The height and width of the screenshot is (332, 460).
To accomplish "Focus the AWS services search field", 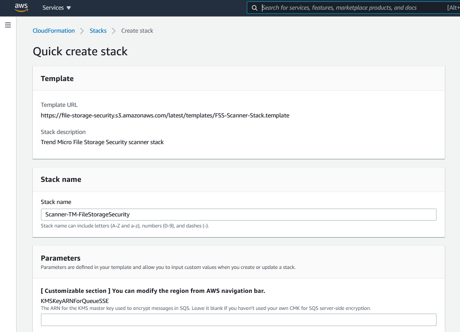I will click(350, 8).
